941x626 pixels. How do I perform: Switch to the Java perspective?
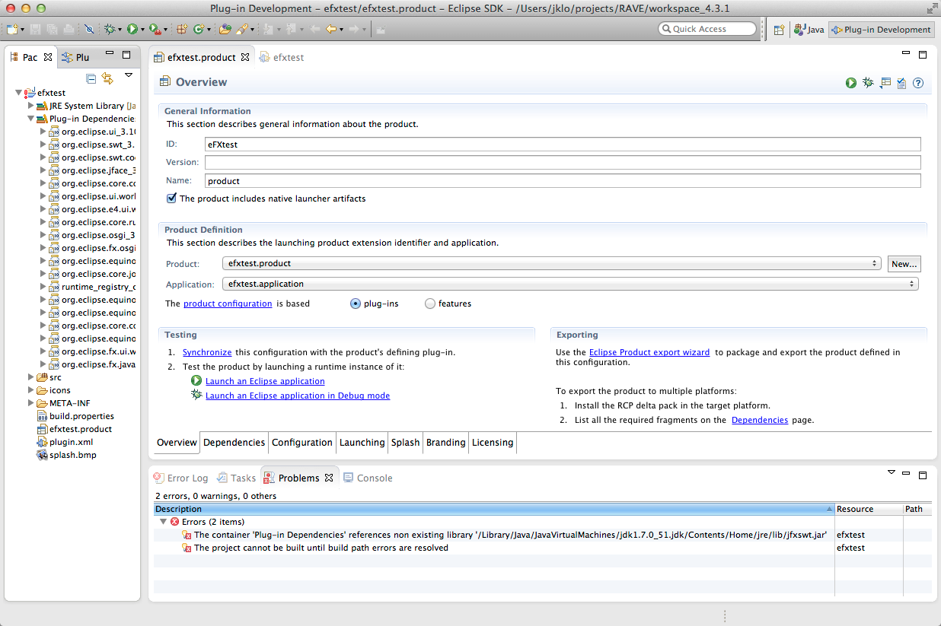(809, 30)
